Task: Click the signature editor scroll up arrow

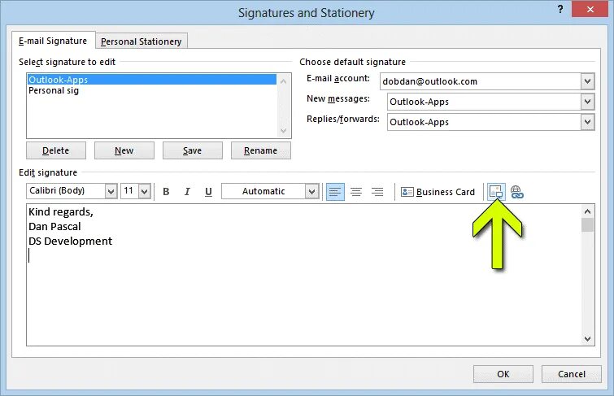Action: click(587, 211)
